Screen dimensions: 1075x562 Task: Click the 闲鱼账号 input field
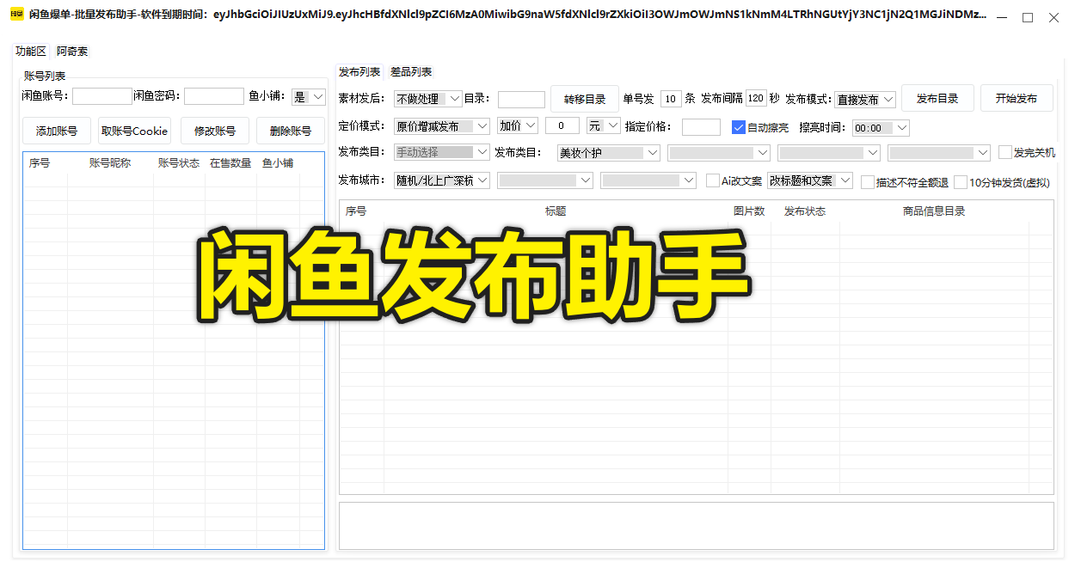tap(101, 96)
